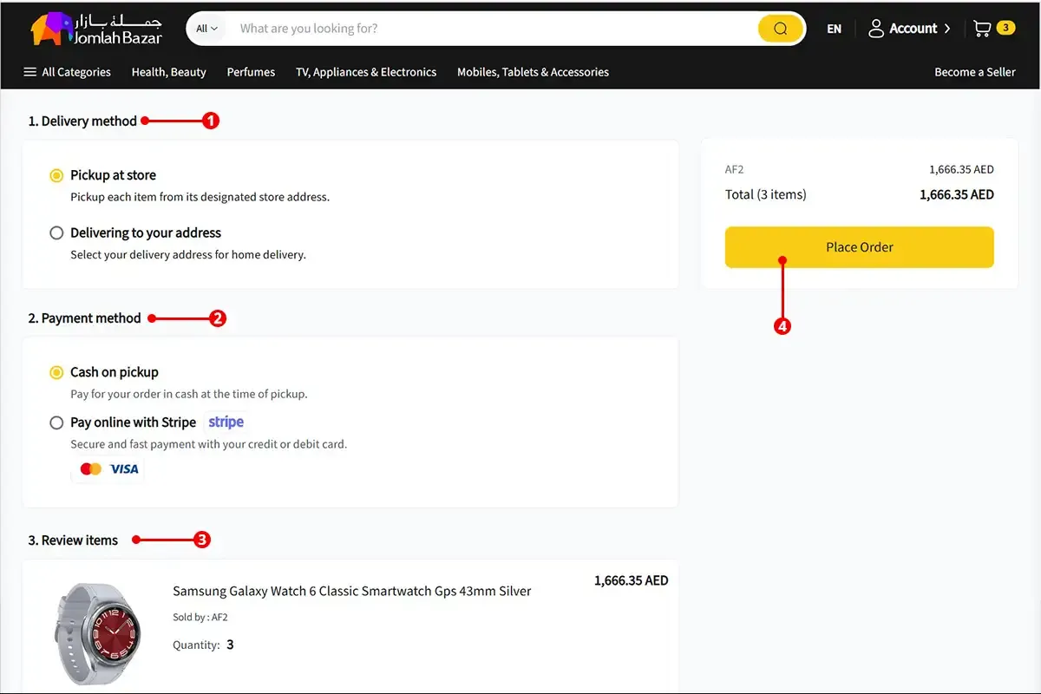Viewport: 1041px width, 694px height.
Task: Open Health, Beauty category menu
Action: tap(168, 72)
